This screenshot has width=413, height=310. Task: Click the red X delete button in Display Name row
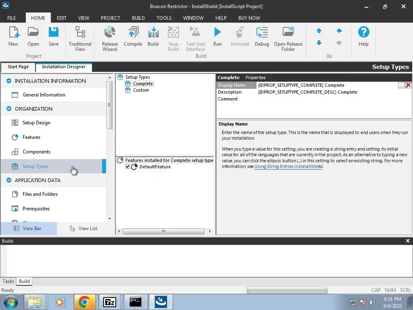pyautogui.click(x=408, y=85)
